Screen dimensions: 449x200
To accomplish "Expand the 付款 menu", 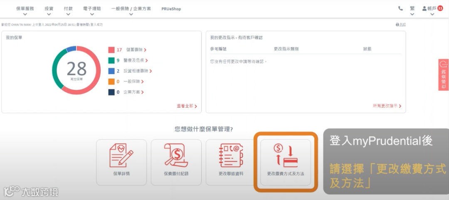I will pos(68,11).
